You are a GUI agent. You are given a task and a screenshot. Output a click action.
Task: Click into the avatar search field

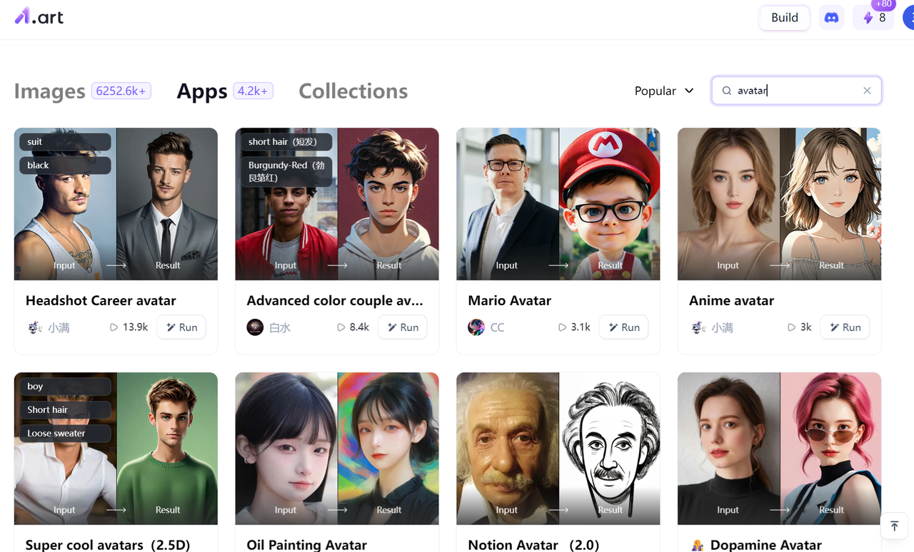(796, 91)
